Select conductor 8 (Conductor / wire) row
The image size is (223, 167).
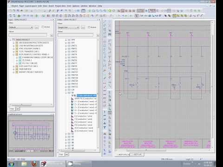[83, 122]
